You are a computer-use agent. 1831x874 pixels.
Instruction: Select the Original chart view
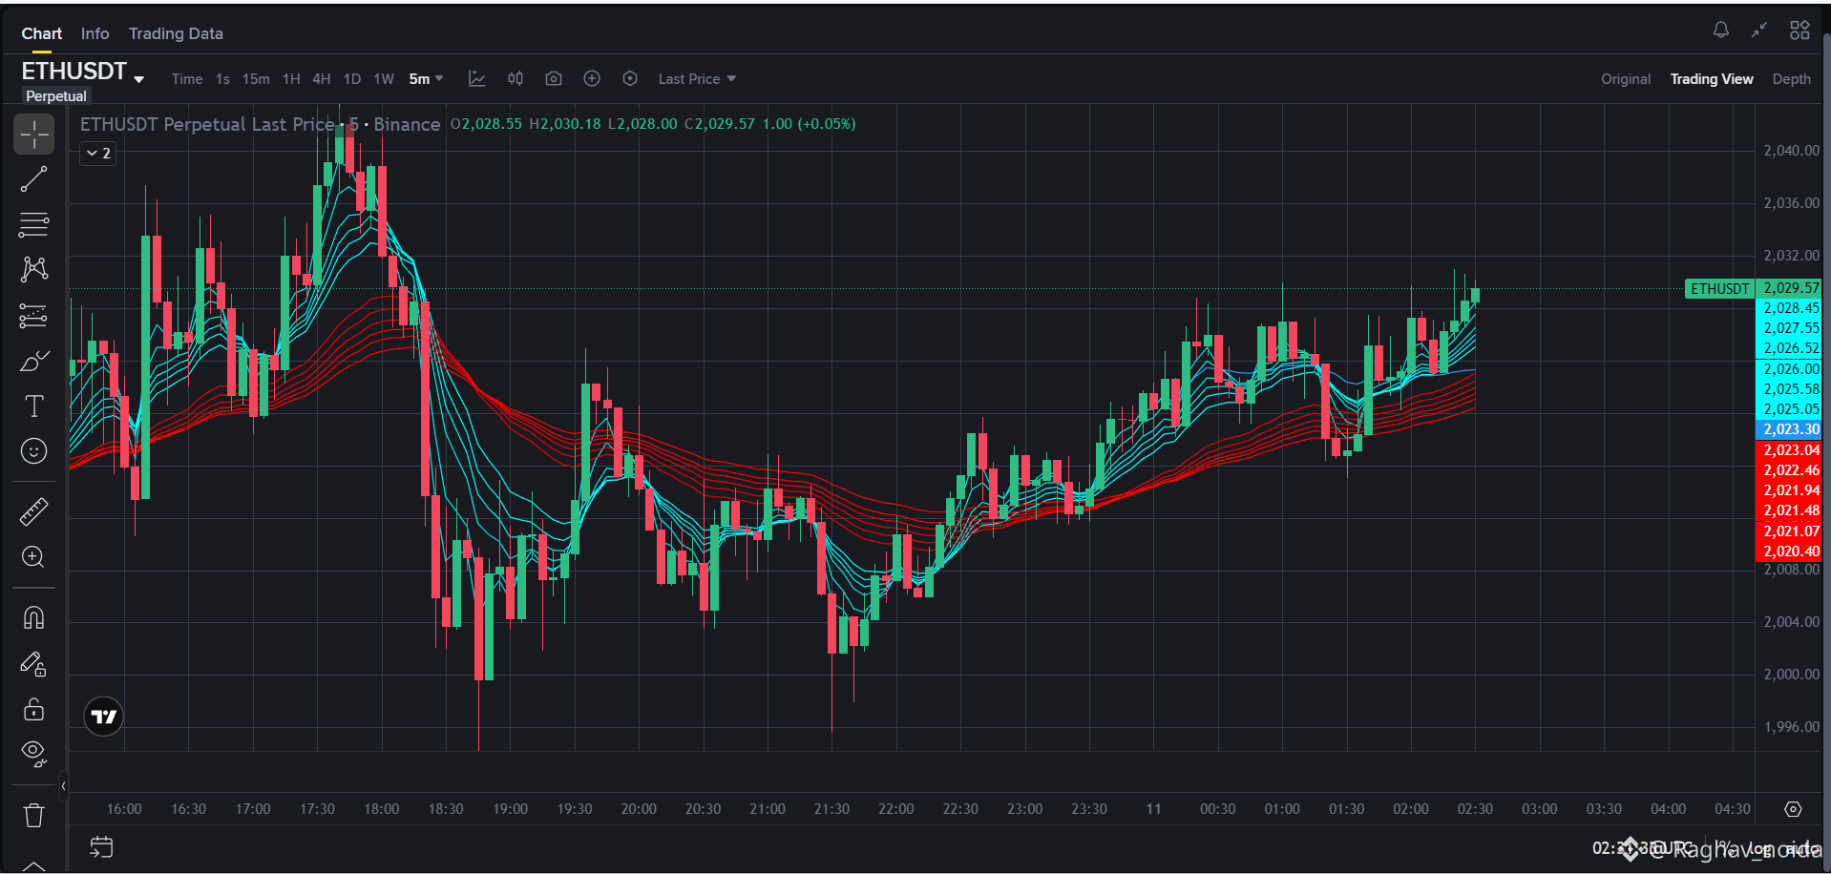tap(1626, 79)
